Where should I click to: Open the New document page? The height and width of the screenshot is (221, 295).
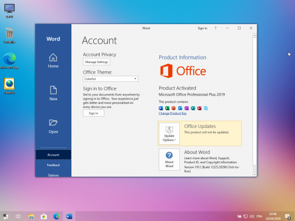(53, 93)
